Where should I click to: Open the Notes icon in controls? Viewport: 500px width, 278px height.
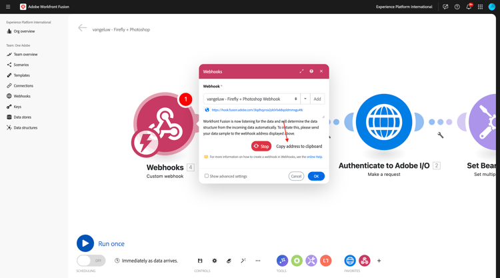(229, 261)
